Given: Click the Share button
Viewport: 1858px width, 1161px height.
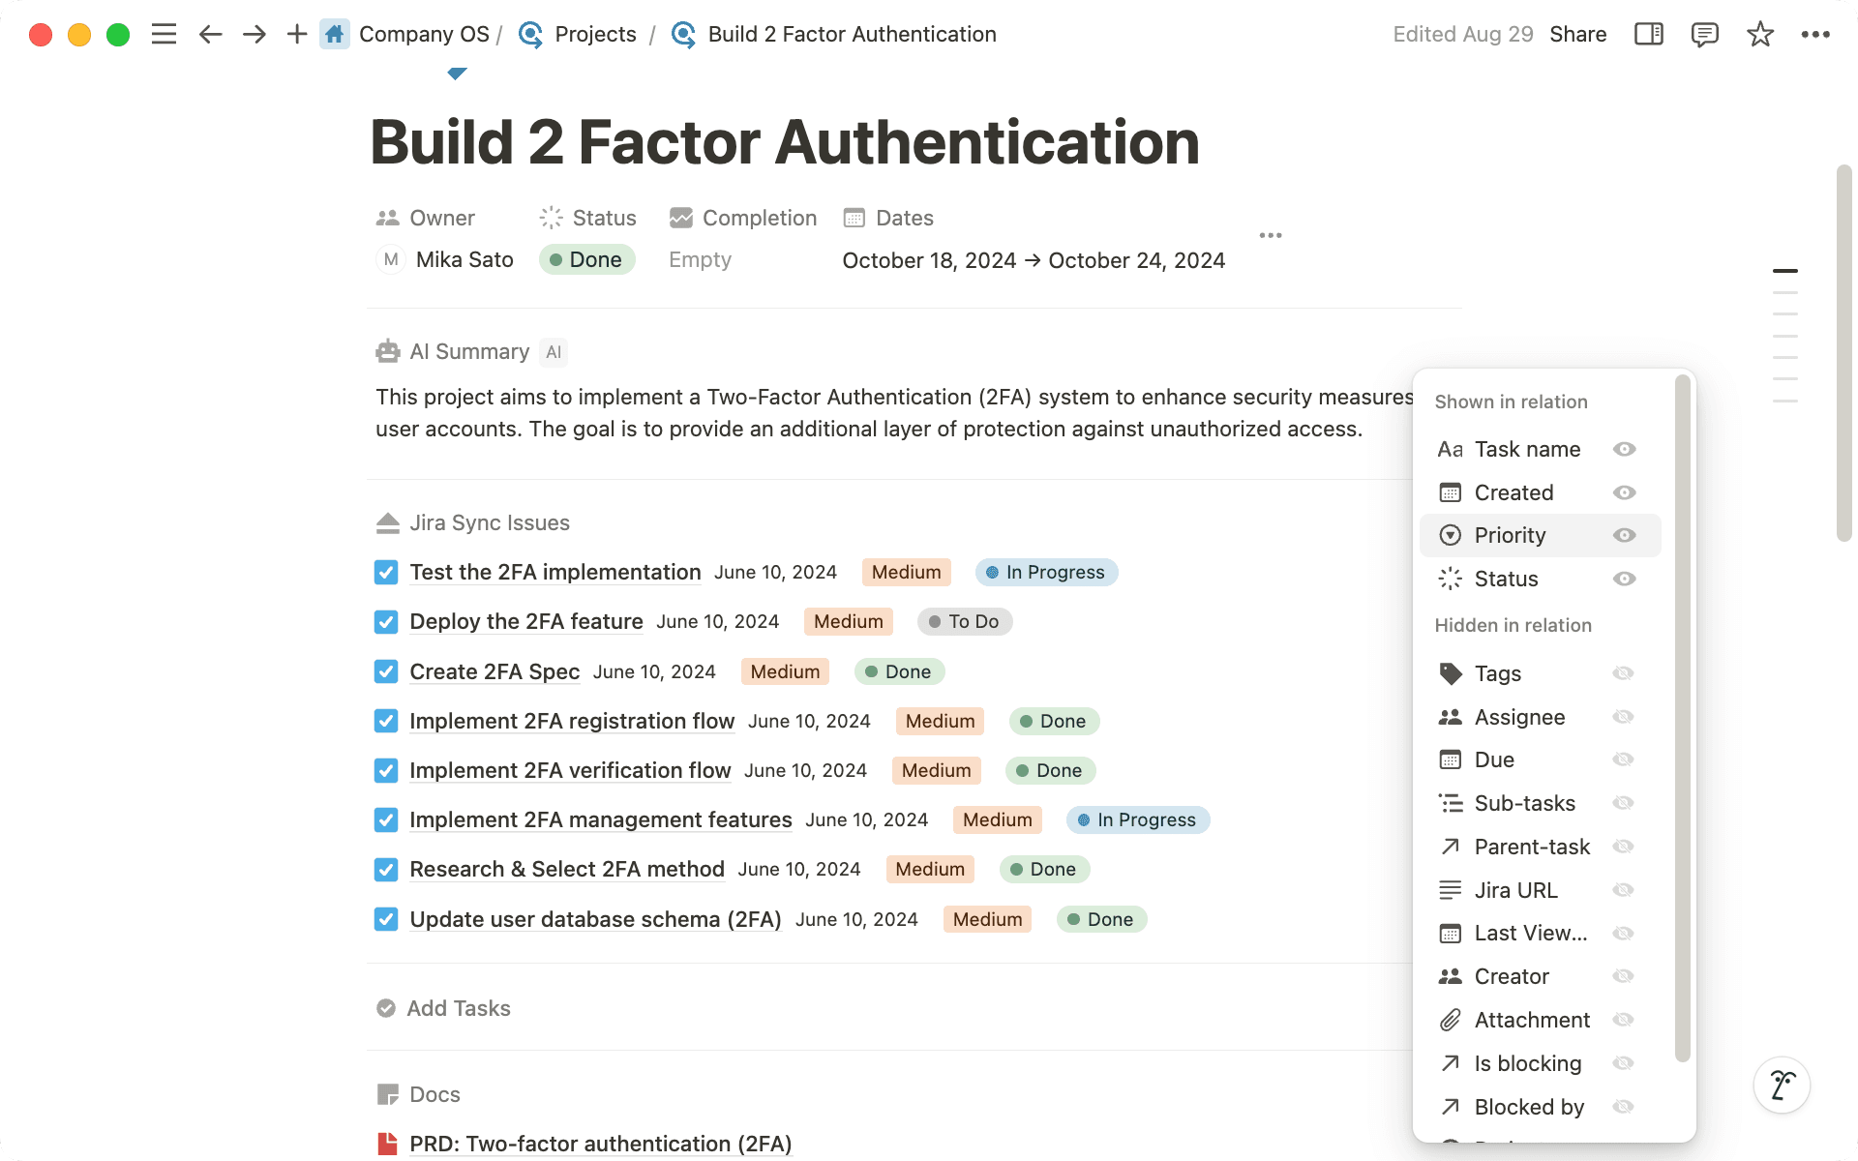Looking at the screenshot, I should tap(1577, 34).
